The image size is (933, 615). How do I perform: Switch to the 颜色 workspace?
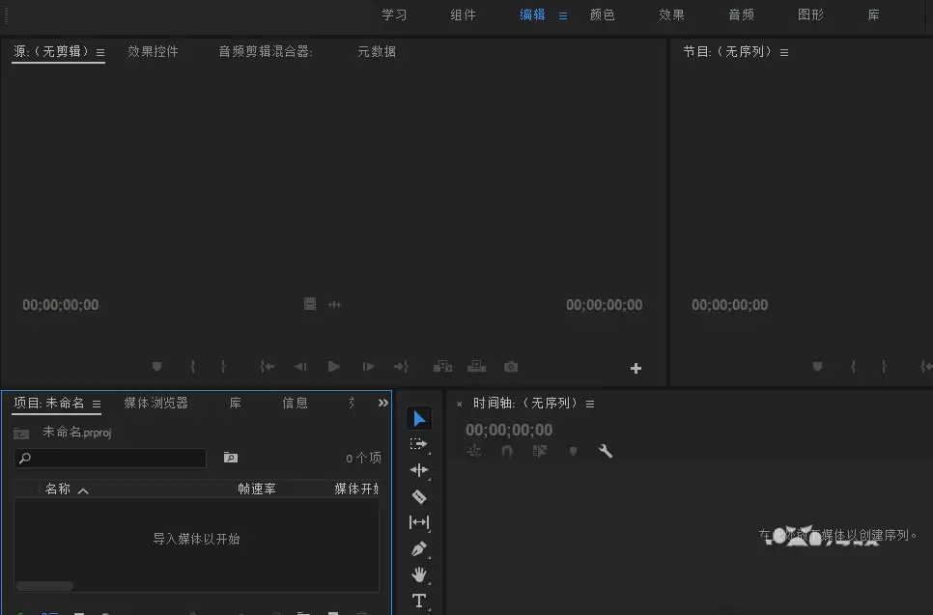click(x=603, y=14)
